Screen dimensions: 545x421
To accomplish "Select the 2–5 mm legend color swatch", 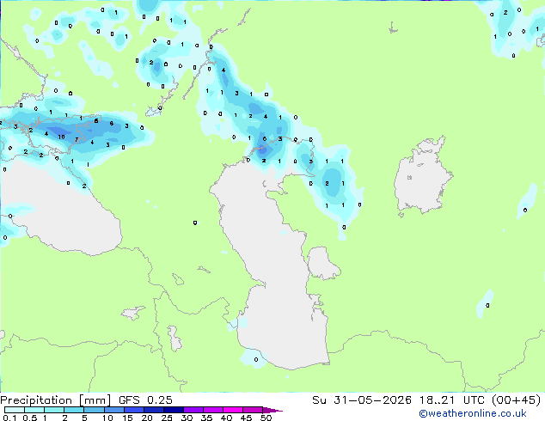I will click(x=74, y=410).
